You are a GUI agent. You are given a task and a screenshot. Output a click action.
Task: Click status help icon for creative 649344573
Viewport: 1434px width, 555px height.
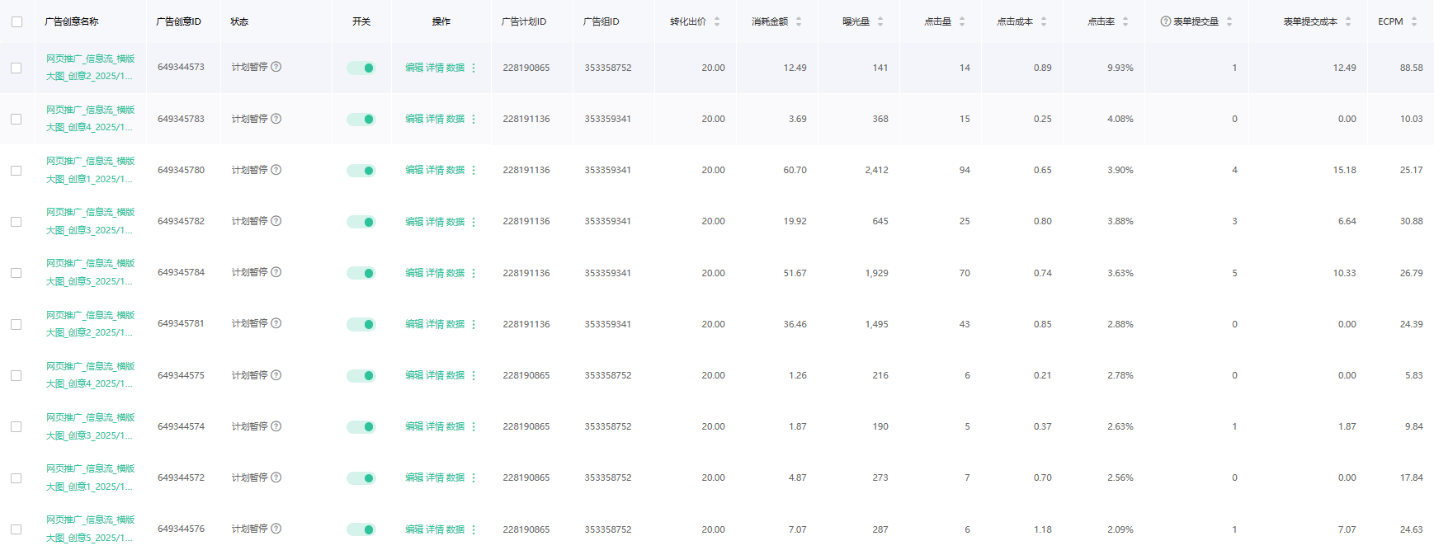coord(276,67)
